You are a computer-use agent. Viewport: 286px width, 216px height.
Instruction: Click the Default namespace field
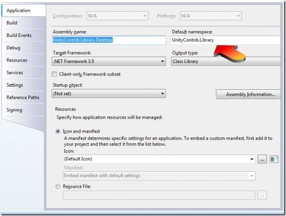pos(226,40)
